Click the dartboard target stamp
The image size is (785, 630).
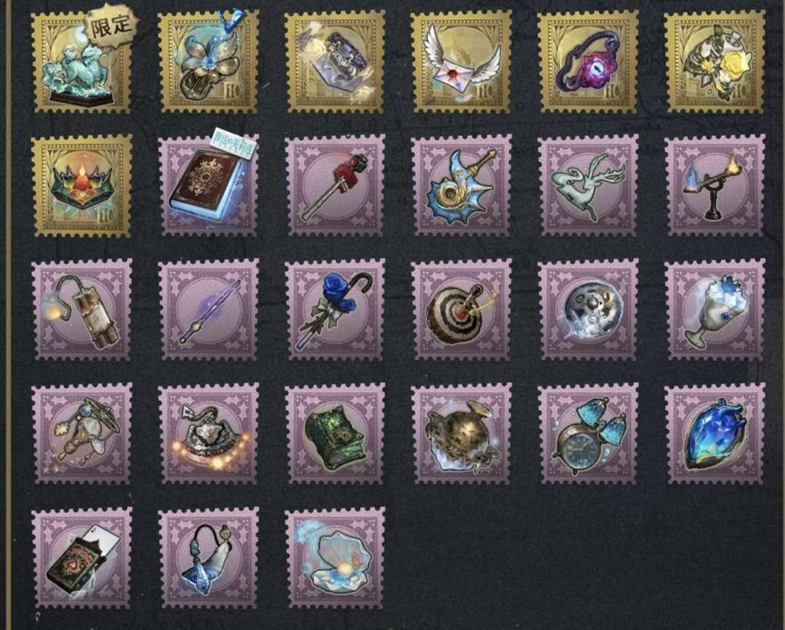coord(461,310)
